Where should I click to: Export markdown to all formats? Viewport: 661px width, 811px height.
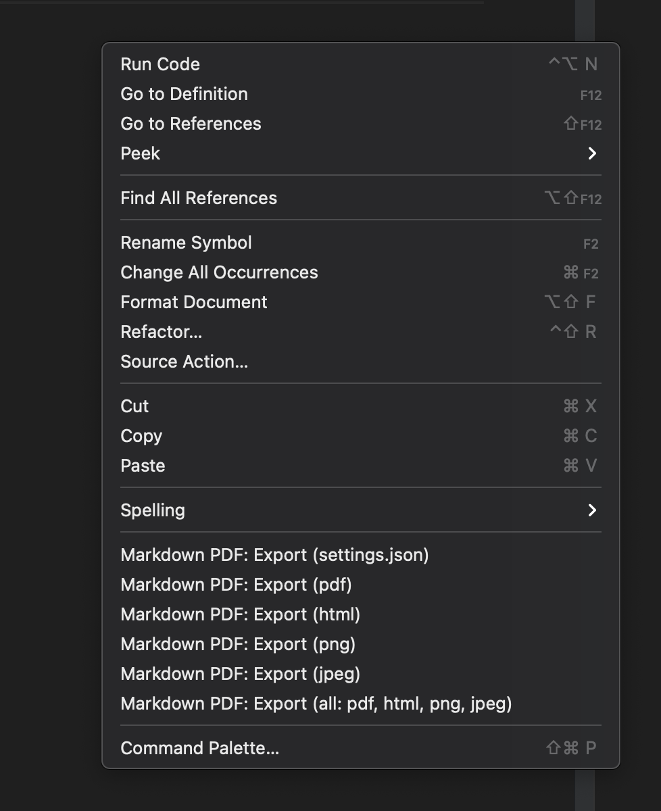pyautogui.click(x=316, y=704)
